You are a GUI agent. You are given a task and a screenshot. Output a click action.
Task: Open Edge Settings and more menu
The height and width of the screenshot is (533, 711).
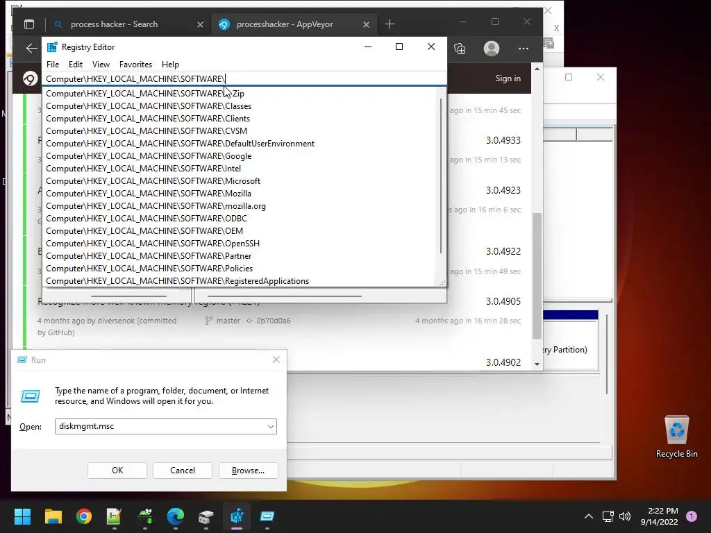(x=524, y=49)
